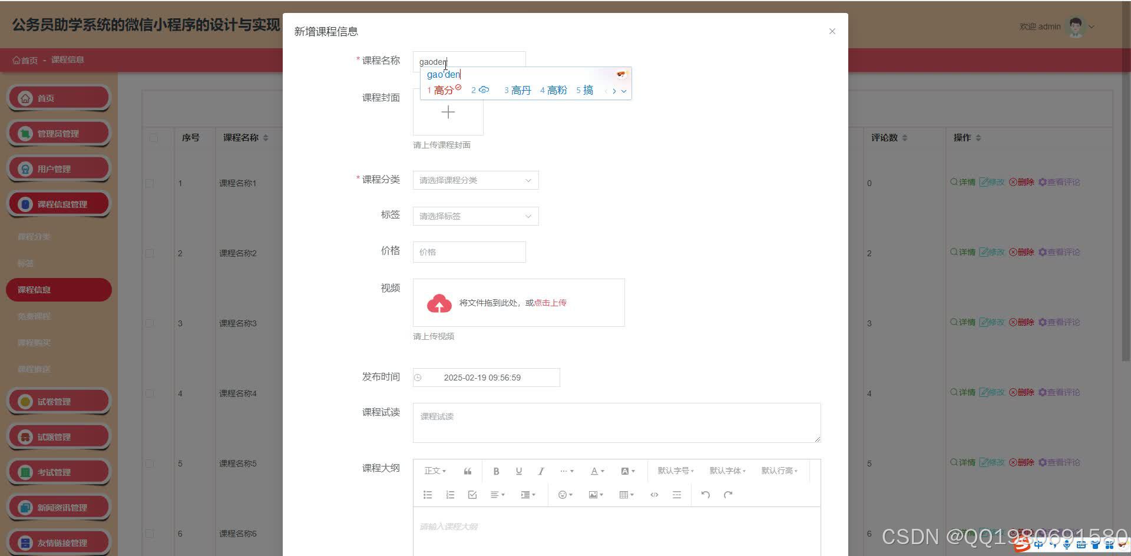Insert an emoji in the outline editor
Viewport: 1131px width, 556px height.
point(561,494)
